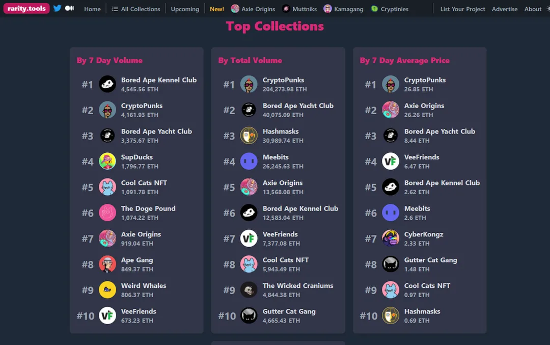Open the Twitter bird icon link

point(57,9)
